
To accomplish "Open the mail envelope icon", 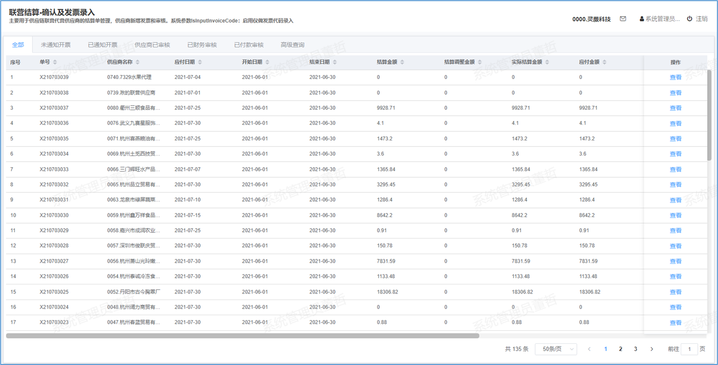I will [623, 19].
